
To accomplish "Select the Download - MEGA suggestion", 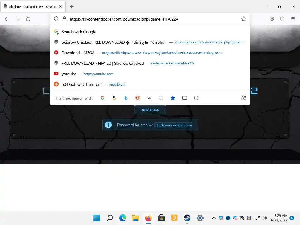I will point(150,53).
